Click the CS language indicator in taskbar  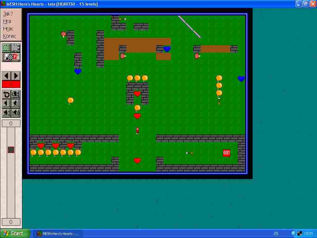point(276,234)
